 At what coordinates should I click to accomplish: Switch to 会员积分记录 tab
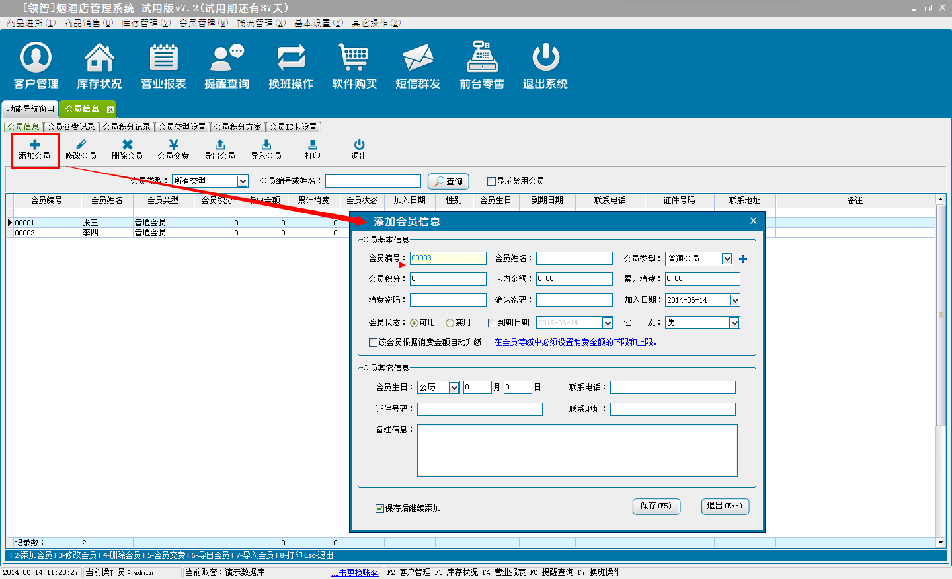(x=127, y=127)
